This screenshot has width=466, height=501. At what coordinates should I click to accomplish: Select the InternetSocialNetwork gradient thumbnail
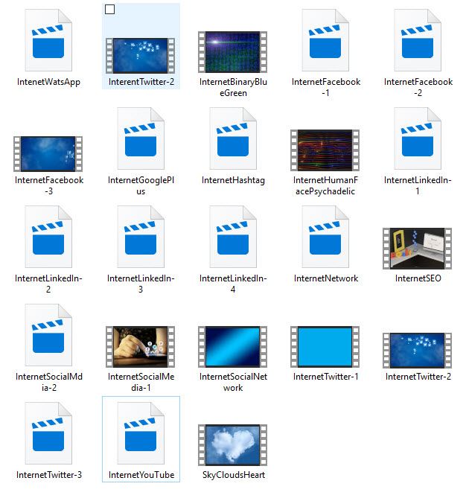click(233, 346)
